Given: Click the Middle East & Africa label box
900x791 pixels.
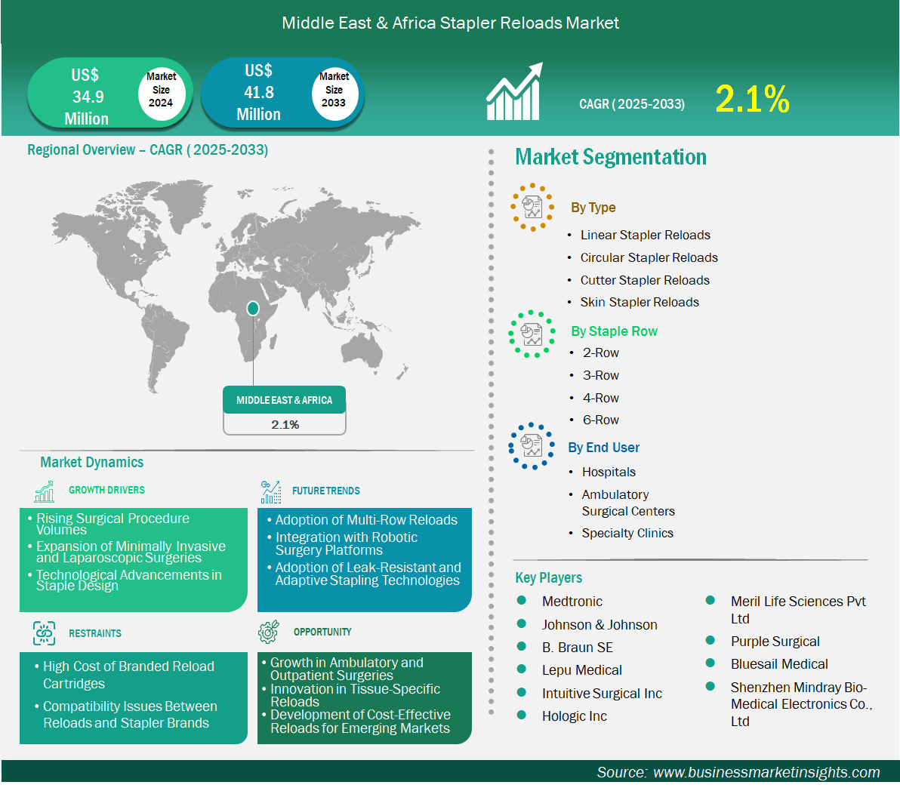Looking at the screenshot, I should click(x=284, y=400).
